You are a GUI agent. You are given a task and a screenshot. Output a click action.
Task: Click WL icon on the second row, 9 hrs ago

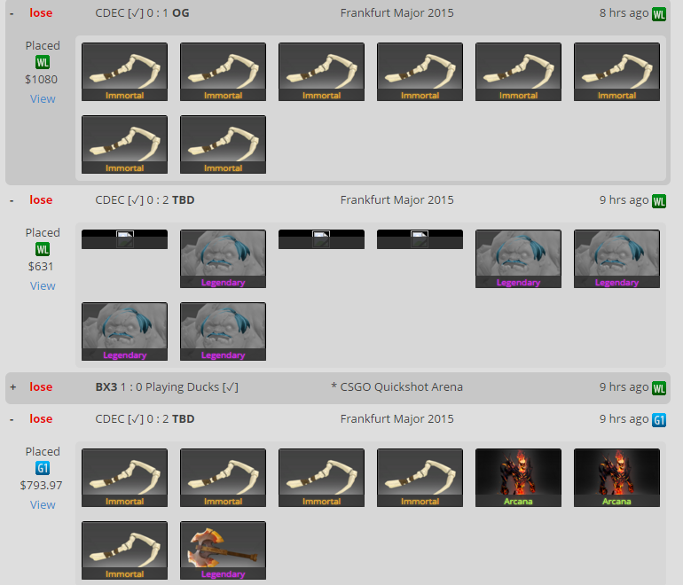point(659,201)
